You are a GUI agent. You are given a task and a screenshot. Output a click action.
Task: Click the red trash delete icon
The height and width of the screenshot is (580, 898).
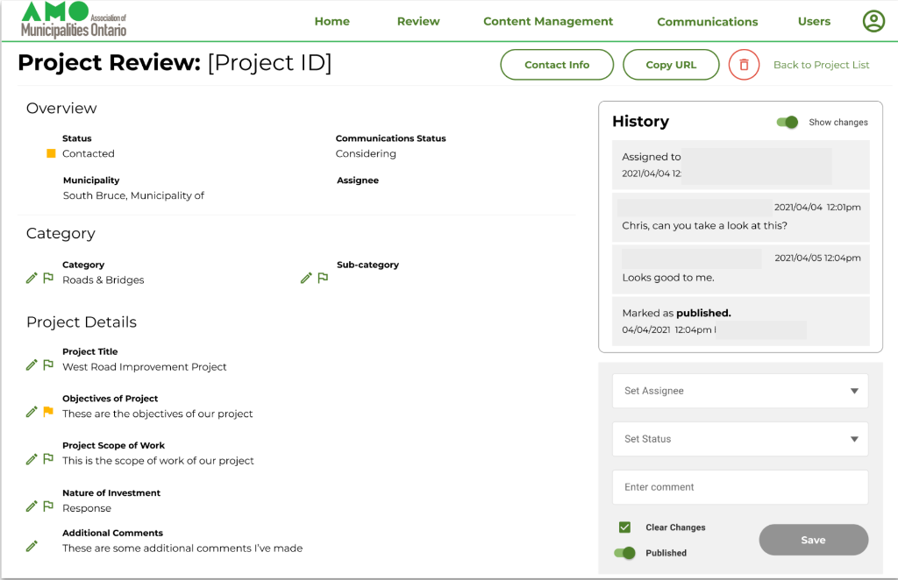pyautogui.click(x=743, y=64)
